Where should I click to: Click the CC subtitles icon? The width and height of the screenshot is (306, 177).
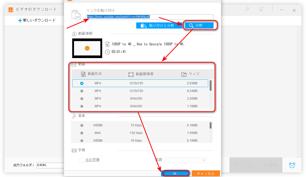coord(74,151)
